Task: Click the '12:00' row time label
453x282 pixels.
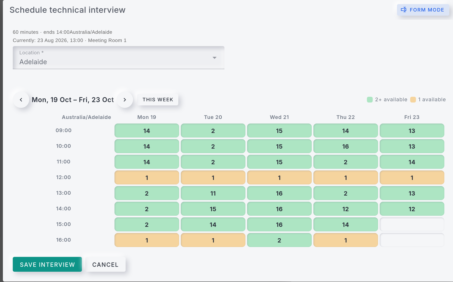Action: coord(63,177)
